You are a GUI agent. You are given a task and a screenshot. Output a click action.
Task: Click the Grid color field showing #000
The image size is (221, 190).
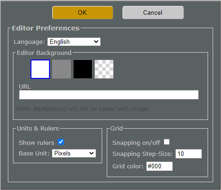point(160,166)
